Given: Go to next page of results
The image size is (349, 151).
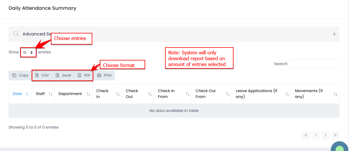Looking at the screenshot, I should 326,135.
